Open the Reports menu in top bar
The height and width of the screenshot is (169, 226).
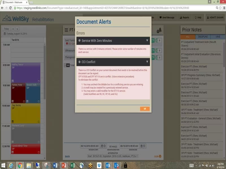pyautogui.click(x=184, y=17)
